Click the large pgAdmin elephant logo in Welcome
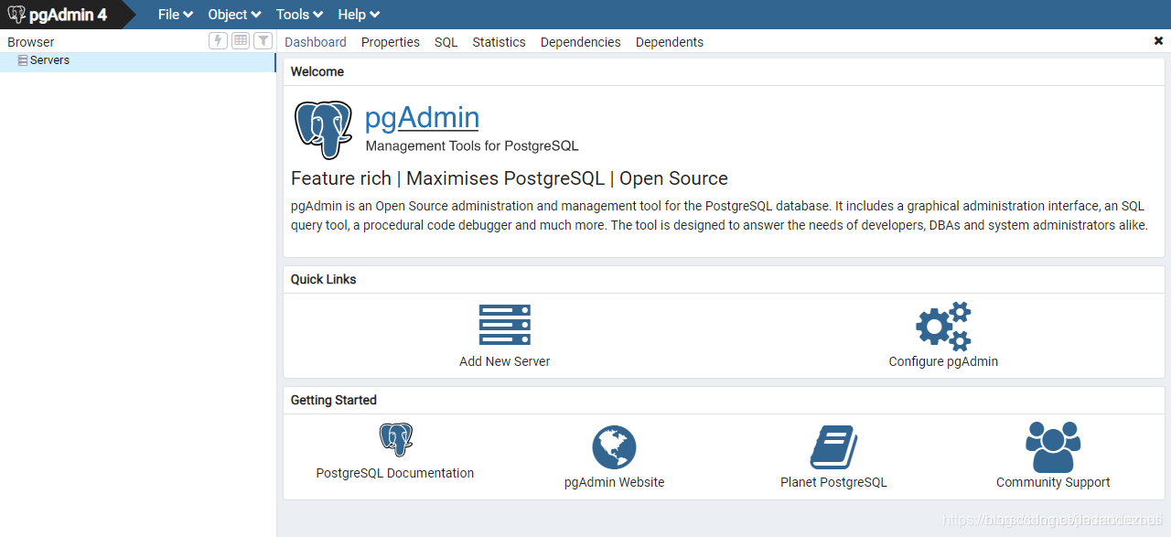The width and height of the screenshot is (1171, 537). (x=323, y=130)
